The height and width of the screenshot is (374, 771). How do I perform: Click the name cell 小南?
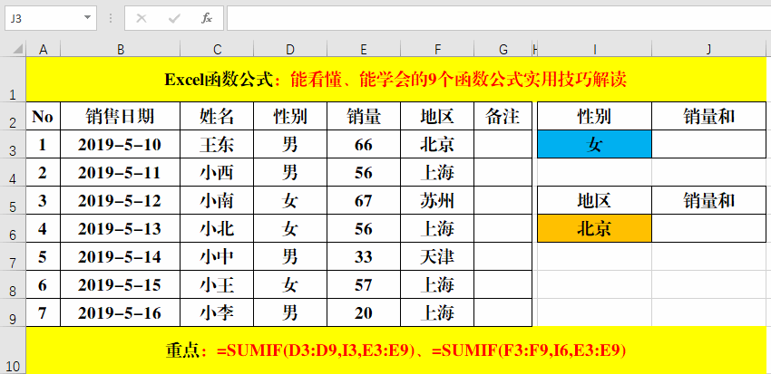(x=217, y=200)
